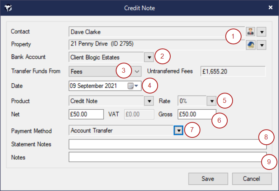Click the Save button
The image size is (279, 191).
(208, 179)
